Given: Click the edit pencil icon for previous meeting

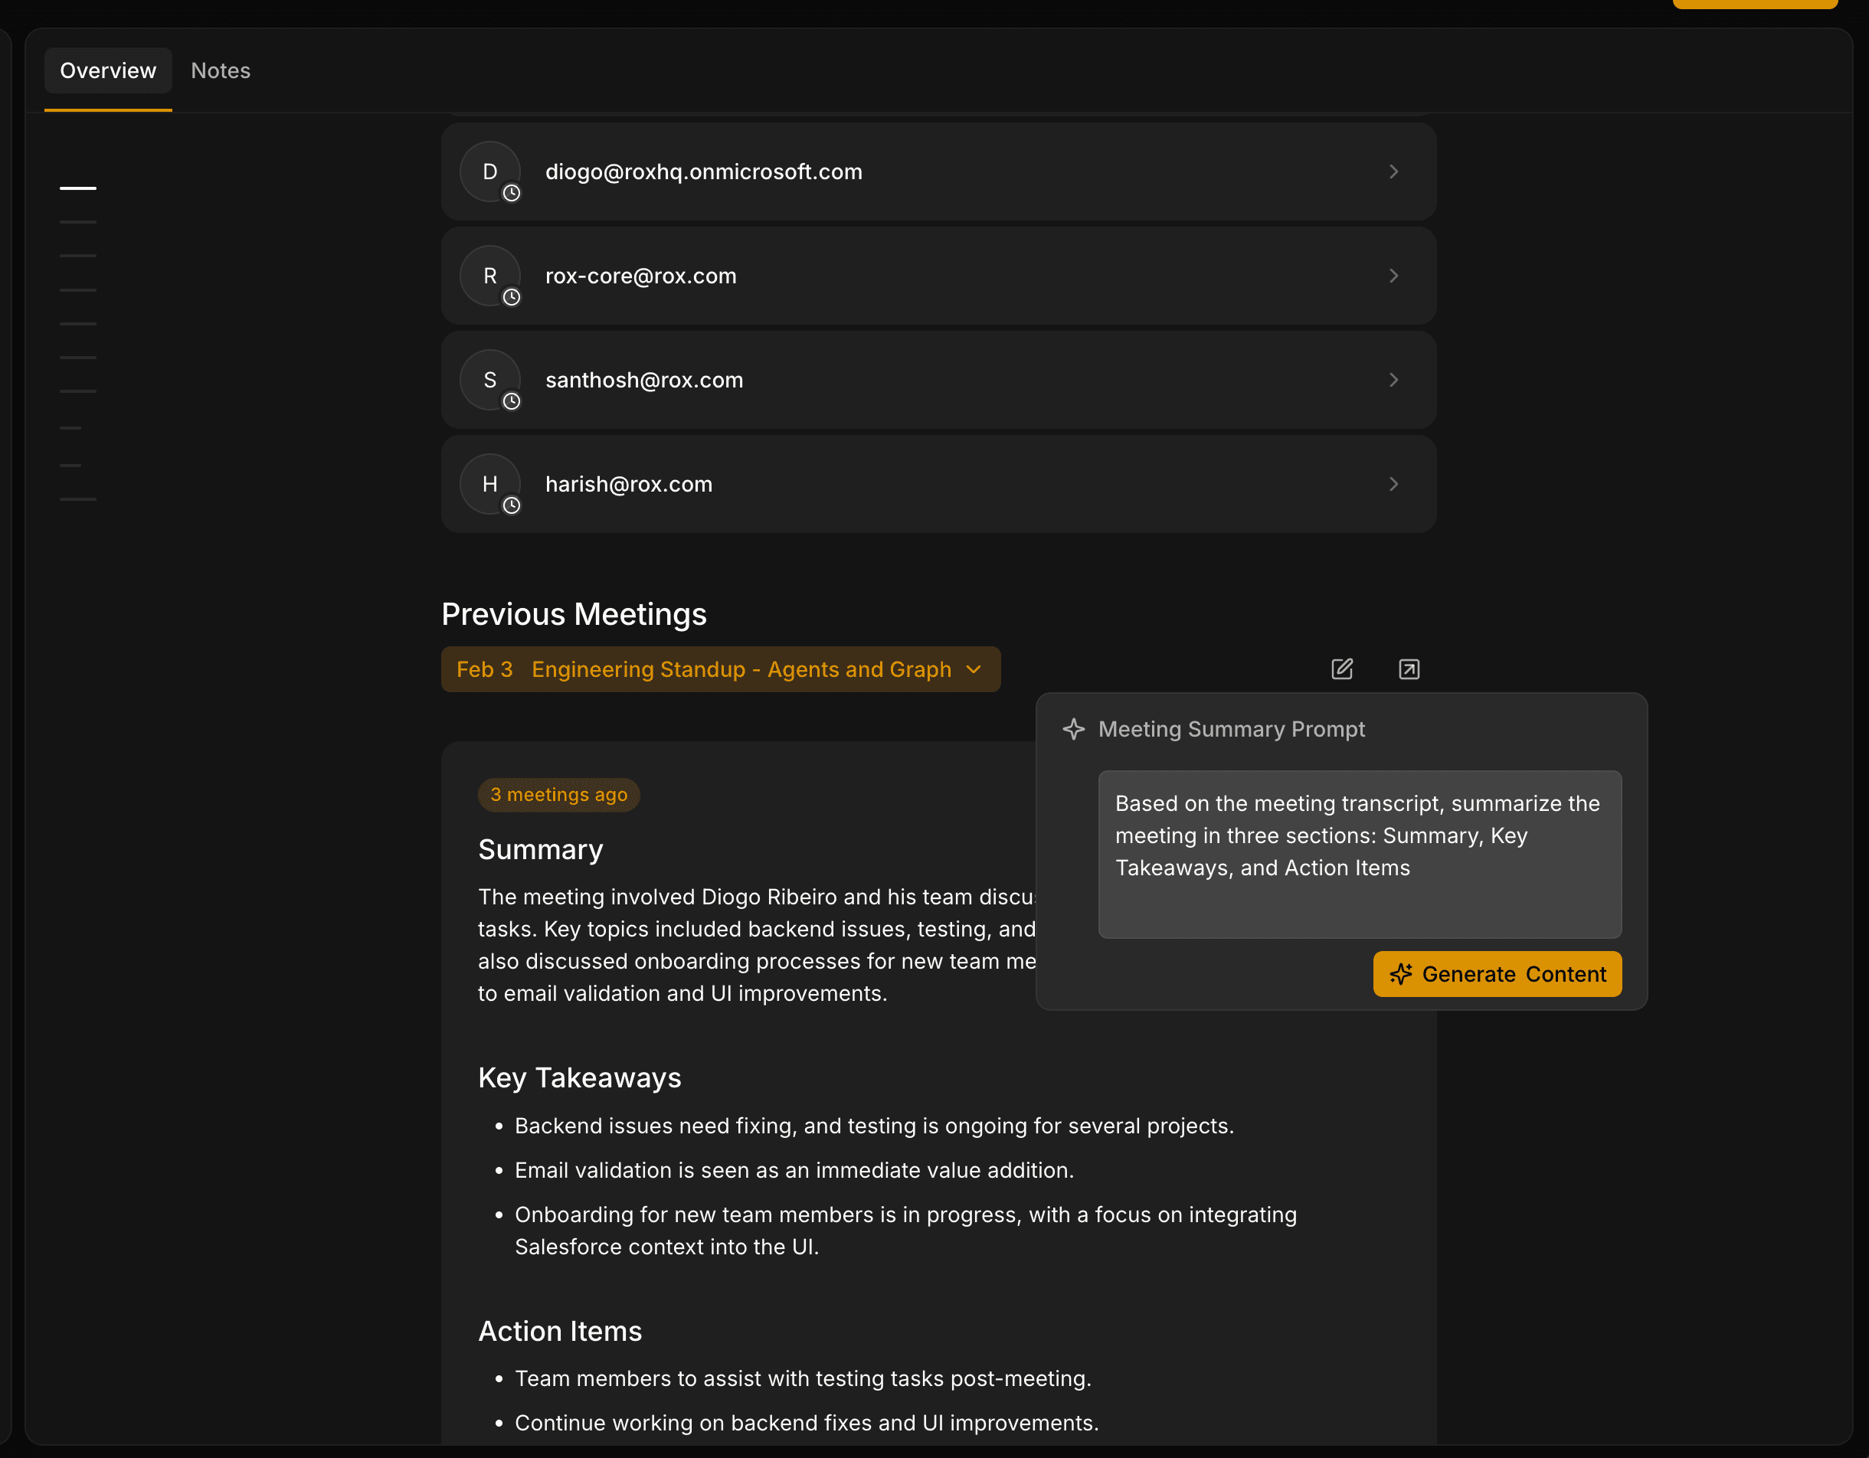Looking at the screenshot, I should 1342,669.
